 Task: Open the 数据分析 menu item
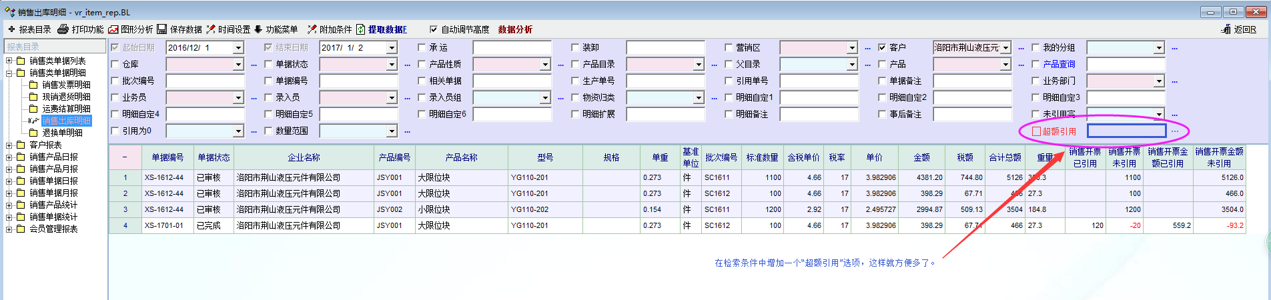click(515, 29)
